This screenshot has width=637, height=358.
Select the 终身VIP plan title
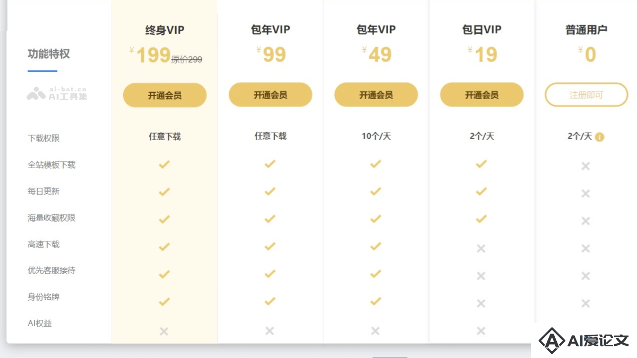point(165,30)
